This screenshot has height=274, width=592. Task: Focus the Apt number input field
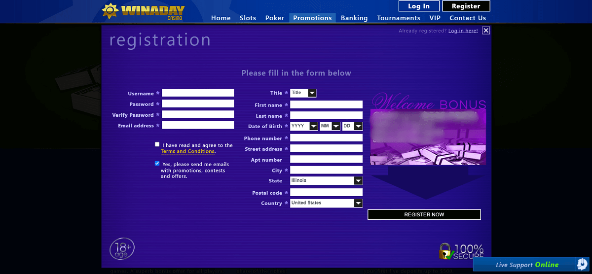(x=326, y=159)
